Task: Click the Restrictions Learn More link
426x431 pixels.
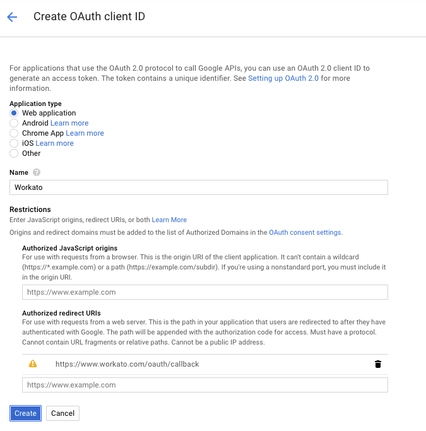Action: click(169, 220)
